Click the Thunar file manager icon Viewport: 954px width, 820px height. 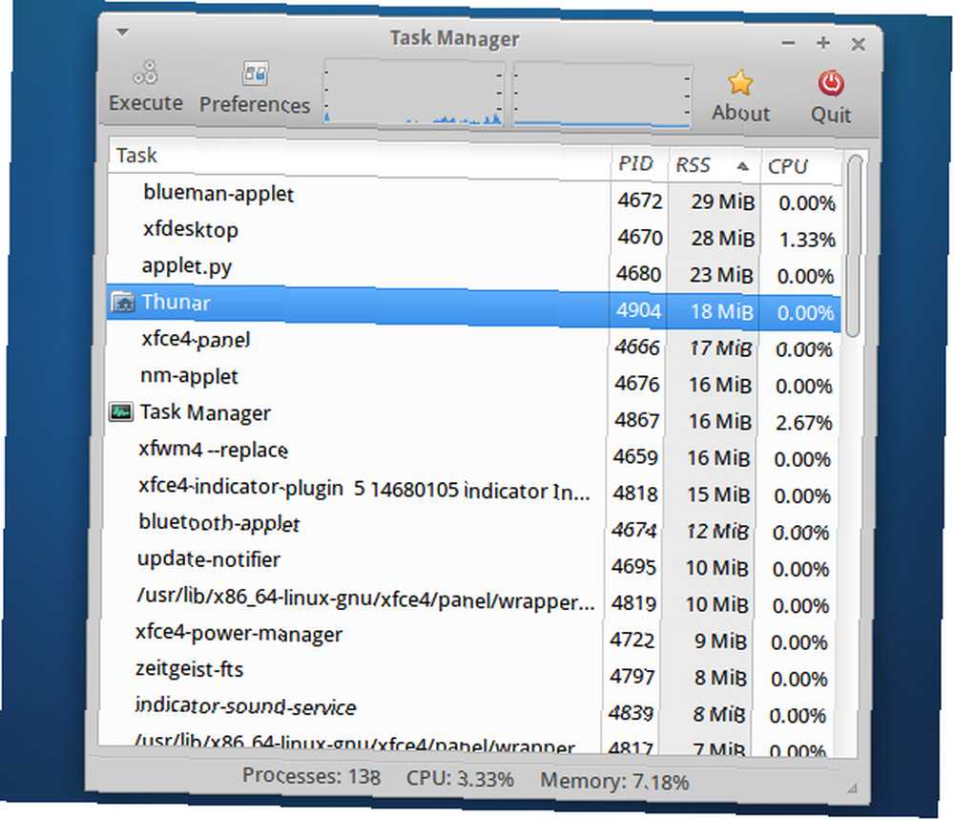[122, 302]
